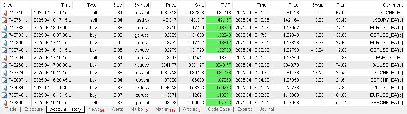Viewport: 407px width, 114px height.
Task: Click the order icon of the xauusd row
Action: [4, 65]
